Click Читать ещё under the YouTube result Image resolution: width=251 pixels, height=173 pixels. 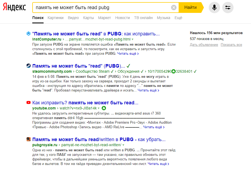point(154,127)
